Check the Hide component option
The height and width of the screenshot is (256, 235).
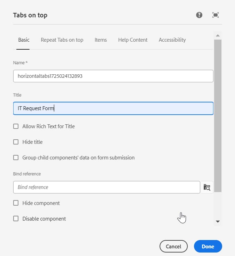pos(16,203)
